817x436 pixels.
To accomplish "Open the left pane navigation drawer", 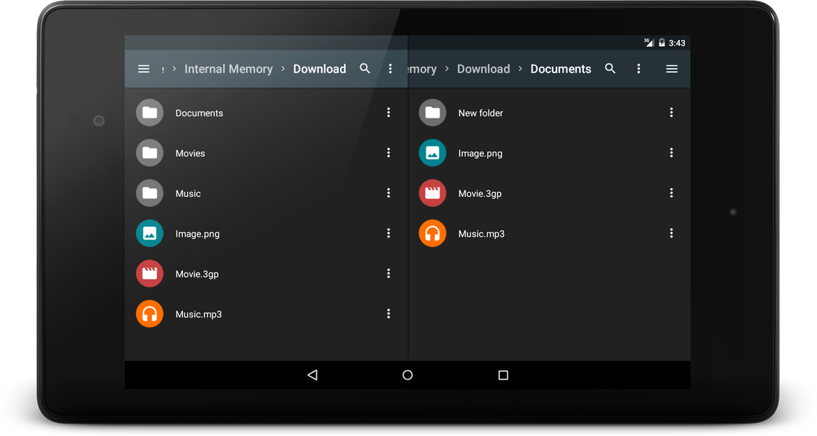I will 144,68.
